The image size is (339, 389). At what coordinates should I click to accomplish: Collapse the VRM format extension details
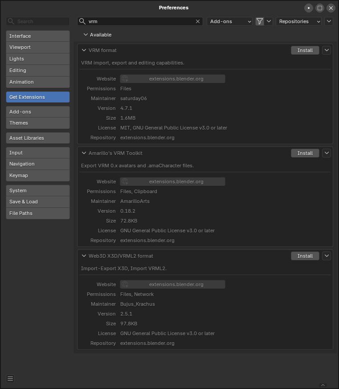click(x=84, y=50)
